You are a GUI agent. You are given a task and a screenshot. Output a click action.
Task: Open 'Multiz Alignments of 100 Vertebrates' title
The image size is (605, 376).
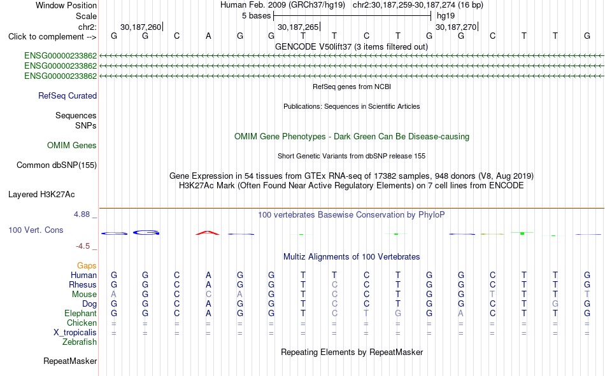(352, 257)
